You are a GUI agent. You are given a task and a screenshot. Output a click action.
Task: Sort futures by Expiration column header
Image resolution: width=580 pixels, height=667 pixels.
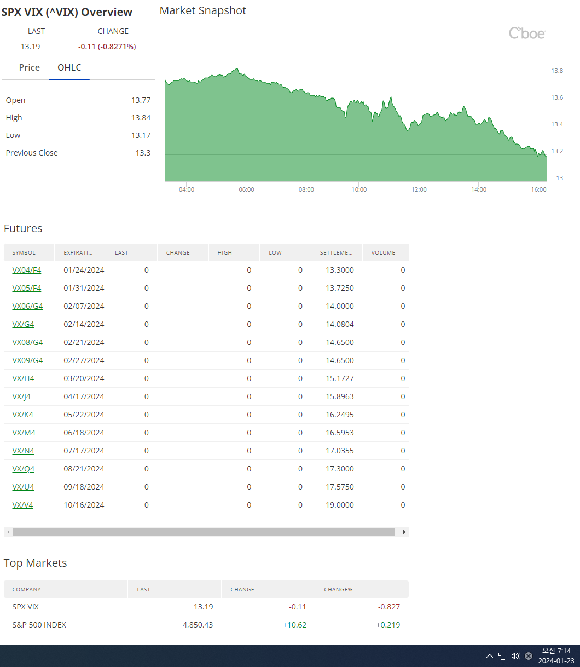click(x=80, y=252)
